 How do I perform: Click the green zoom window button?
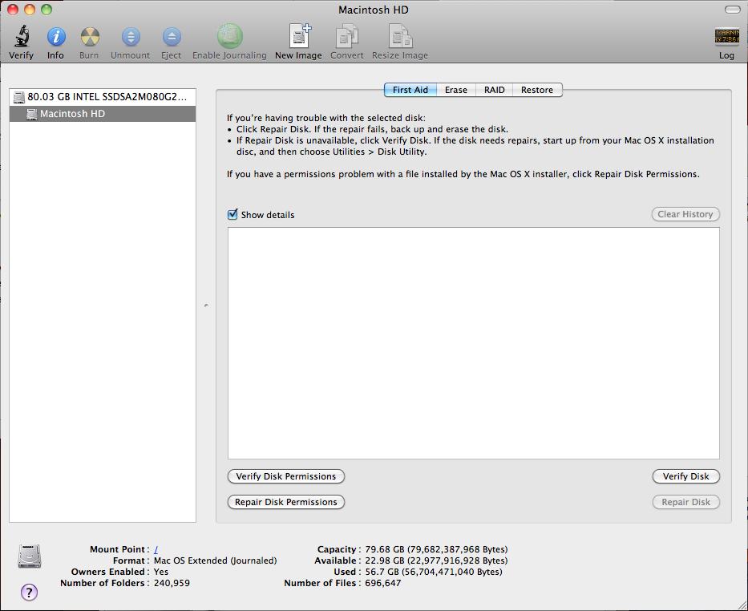(46, 10)
